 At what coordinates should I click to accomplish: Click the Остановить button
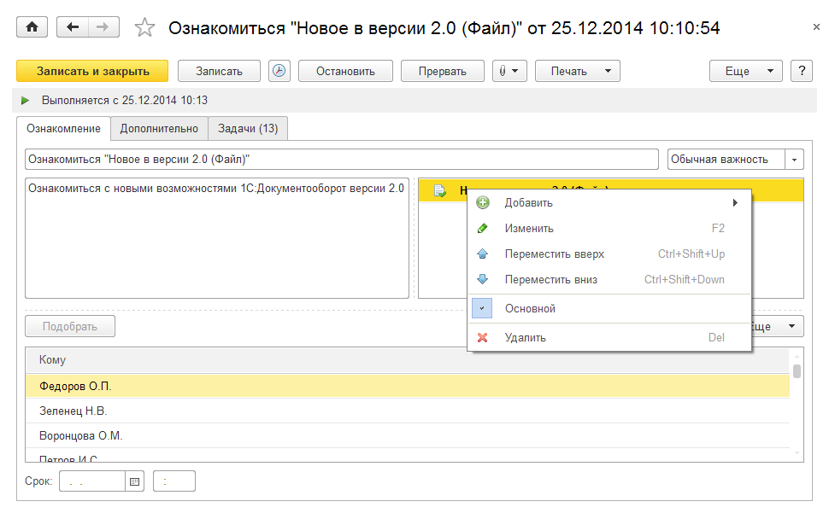345,71
